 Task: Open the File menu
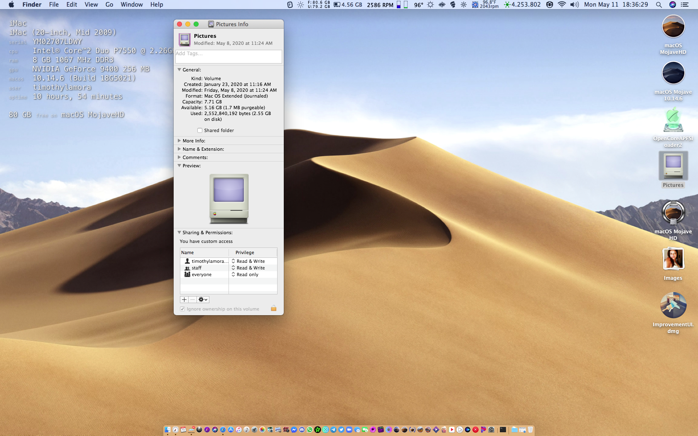click(x=54, y=5)
